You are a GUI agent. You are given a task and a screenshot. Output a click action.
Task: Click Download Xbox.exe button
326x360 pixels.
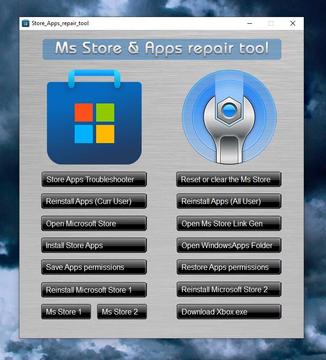pos(229,312)
